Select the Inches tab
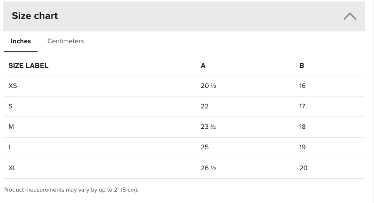The width and height of the screenshot is (374, 203). [x=21, y=41]
